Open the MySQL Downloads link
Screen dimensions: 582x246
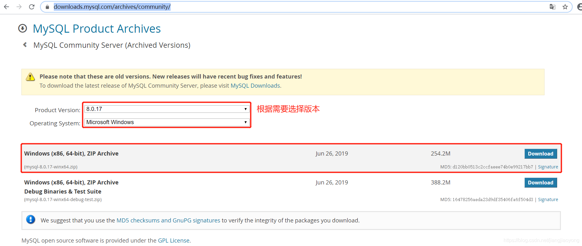point(255,86)
